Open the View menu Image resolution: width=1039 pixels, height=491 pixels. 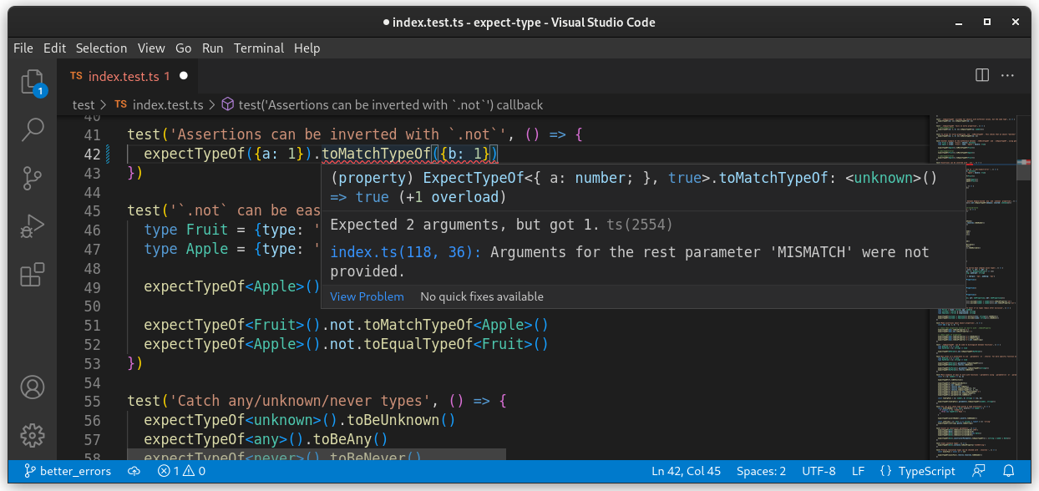tap(151, 48)
